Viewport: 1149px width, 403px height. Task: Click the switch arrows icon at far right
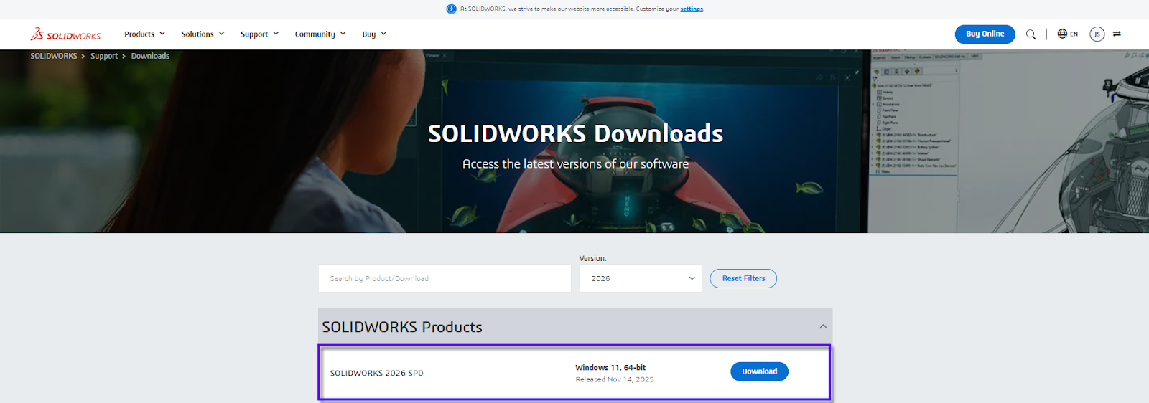[1117, 34]
